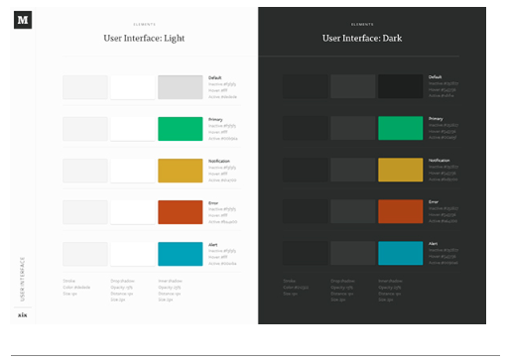Click the 'User Interface: Dark' heading
This screenshot has height=361, width=509.
point(362,39)
